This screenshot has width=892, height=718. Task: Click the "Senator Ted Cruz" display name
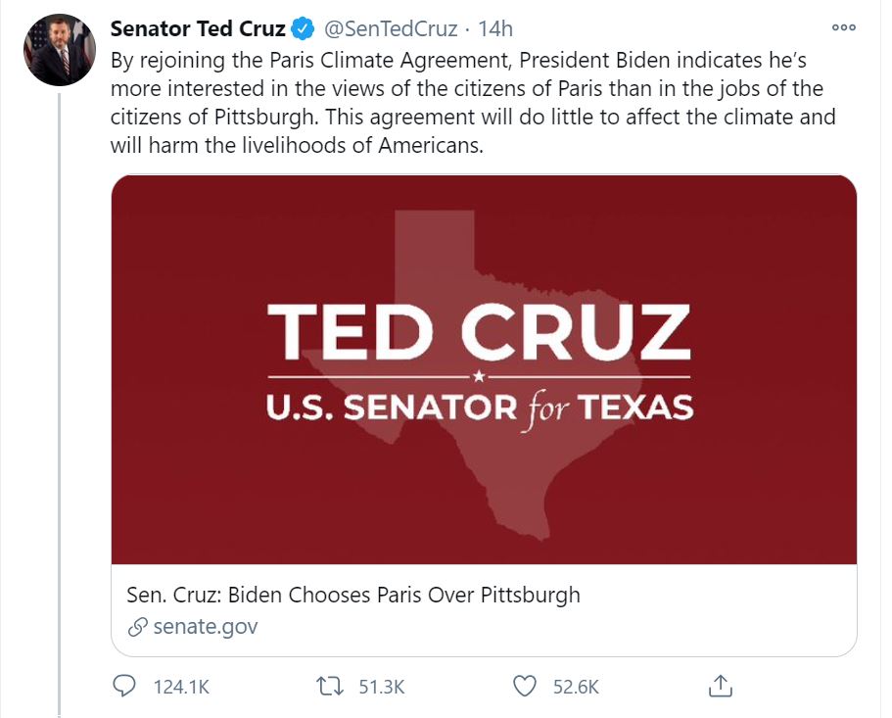[x=198, y=28]
